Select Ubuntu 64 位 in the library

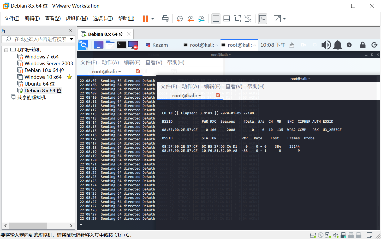[40, 84]
